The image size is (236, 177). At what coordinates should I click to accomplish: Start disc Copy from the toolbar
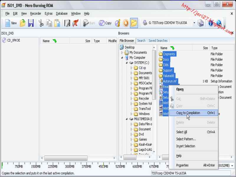click(x=105, y=23)
